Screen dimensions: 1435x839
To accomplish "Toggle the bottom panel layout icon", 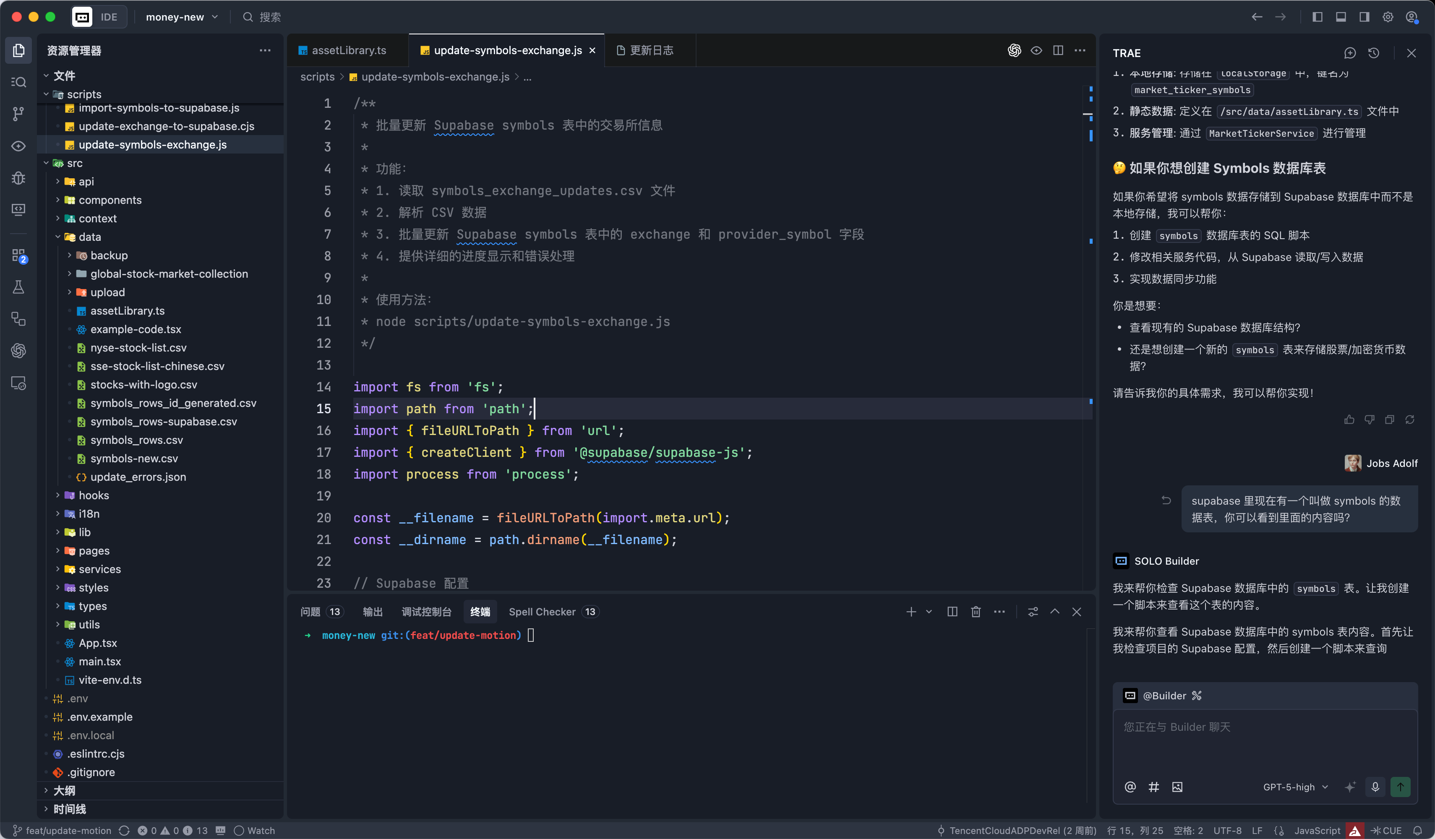I will click(1341, 17).
